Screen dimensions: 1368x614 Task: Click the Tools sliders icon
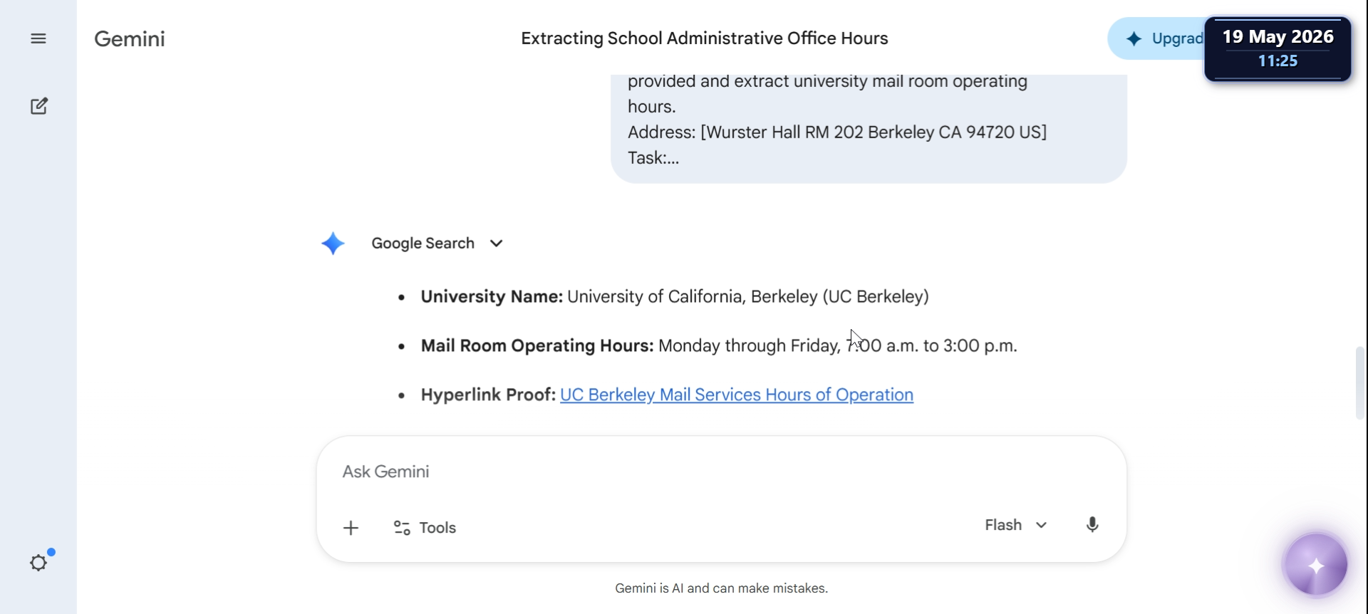(x=402, y=528)
